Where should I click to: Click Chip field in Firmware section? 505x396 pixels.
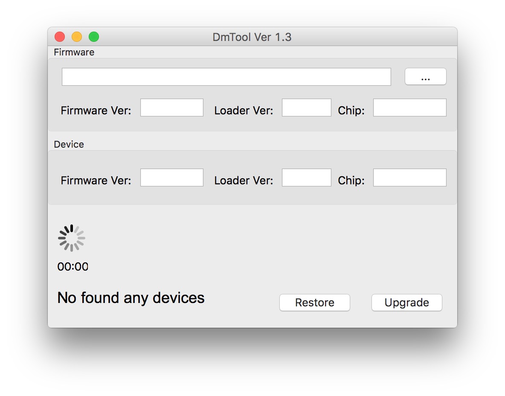(409, 108)
